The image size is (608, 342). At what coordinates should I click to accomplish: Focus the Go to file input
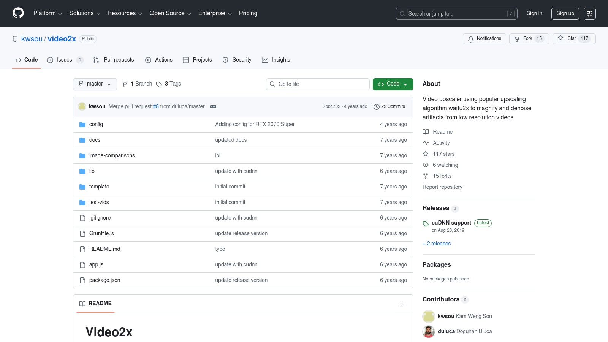[x=318, y=84]
